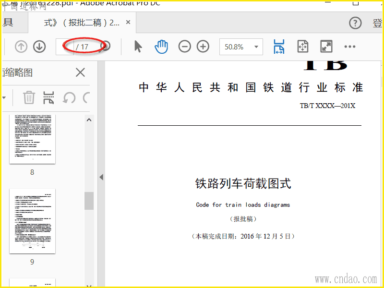Click the text Code for train loads diagrams

click(x=243, y=205)
